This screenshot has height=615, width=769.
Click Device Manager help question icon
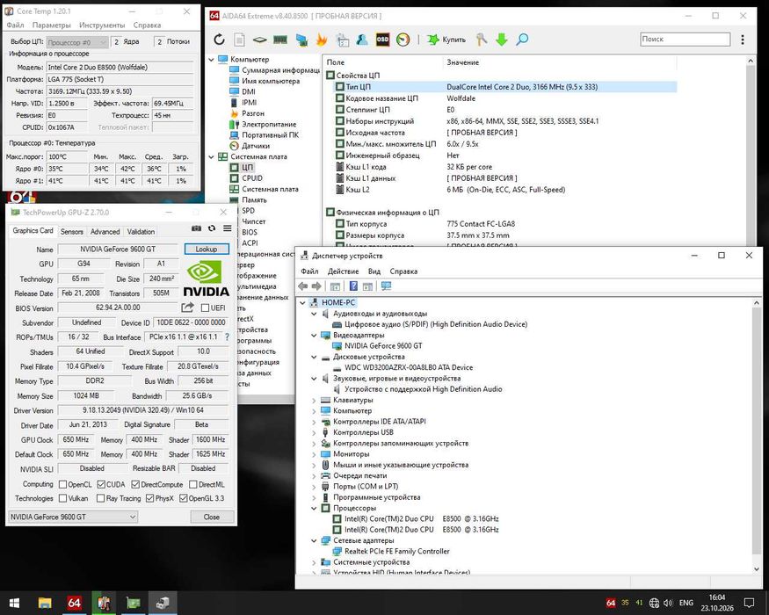point(353,286)
